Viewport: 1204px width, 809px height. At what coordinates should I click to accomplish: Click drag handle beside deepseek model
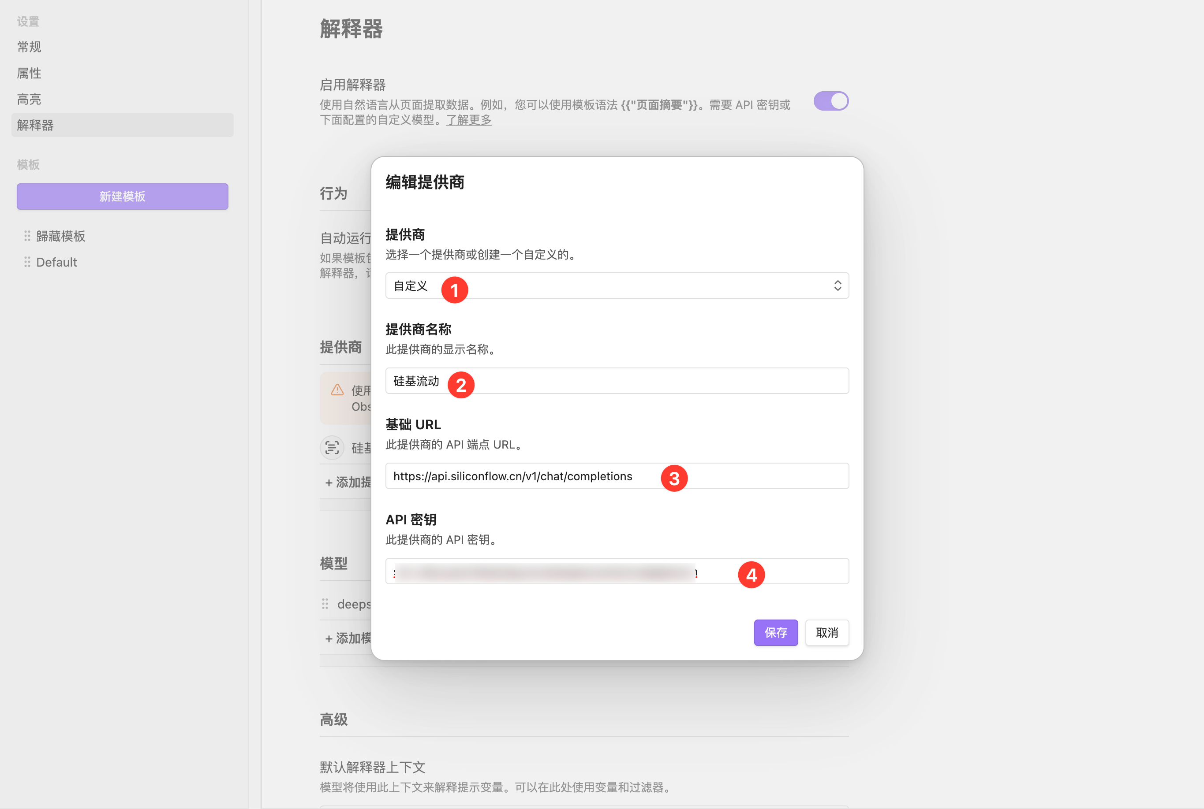[x=325, y=604]
